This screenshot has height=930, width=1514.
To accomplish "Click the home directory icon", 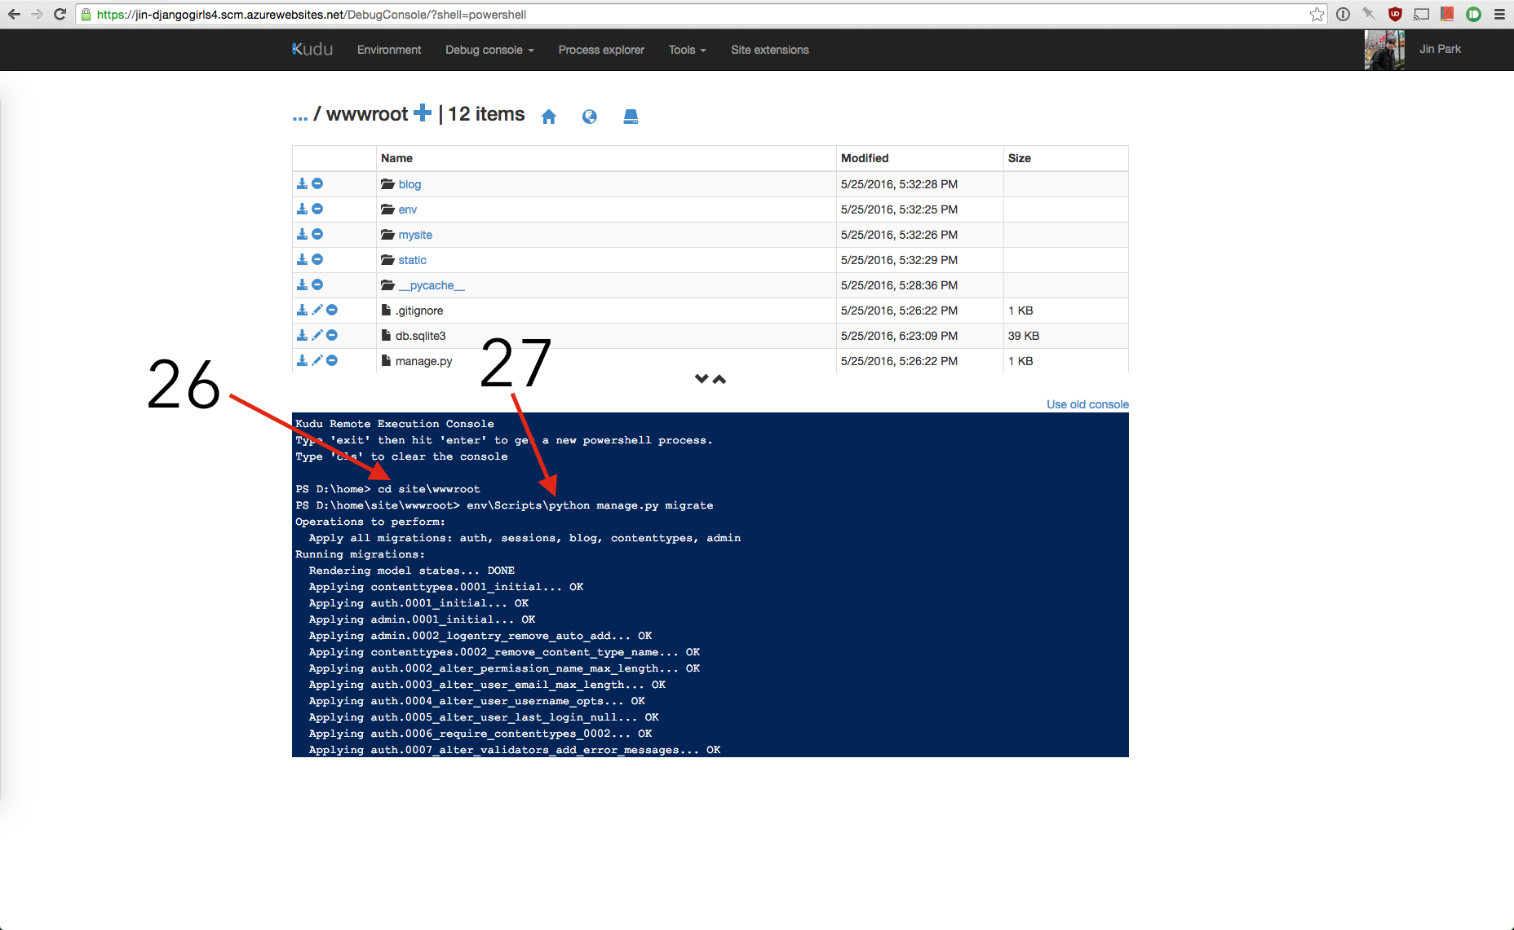I will click(549, 117).
